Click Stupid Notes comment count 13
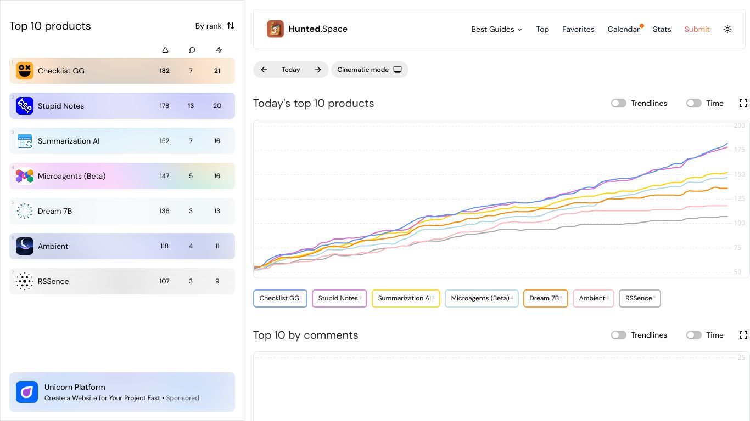The width and height of the screenshot is (750, 421). click(x=191, y=106)
